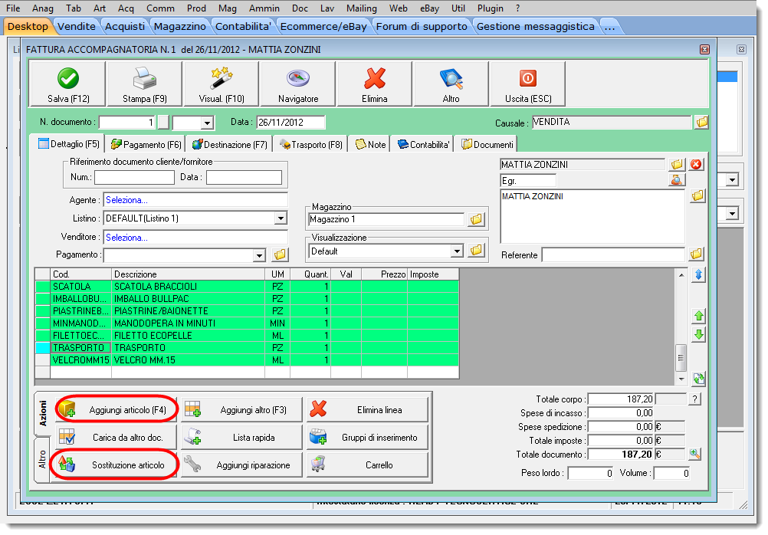Open folder icon next to Causale field

pyautogui.click(x=701, y=123)
